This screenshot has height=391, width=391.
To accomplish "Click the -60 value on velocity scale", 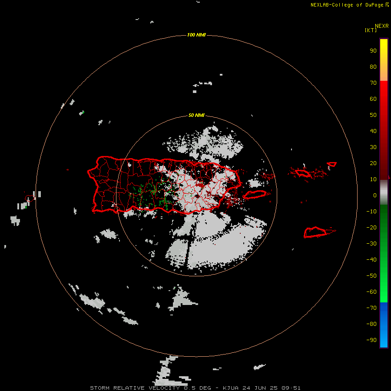I will tap(371, 292).
